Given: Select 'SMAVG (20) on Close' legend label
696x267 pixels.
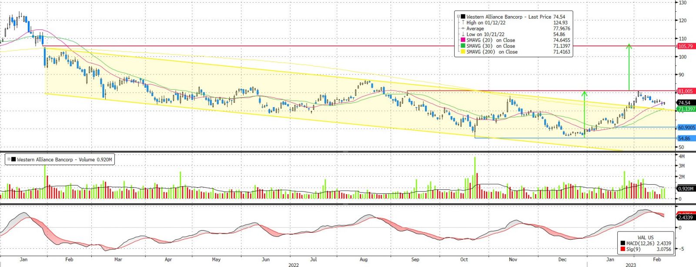Looking at the screenshot, I should point(491,40).
